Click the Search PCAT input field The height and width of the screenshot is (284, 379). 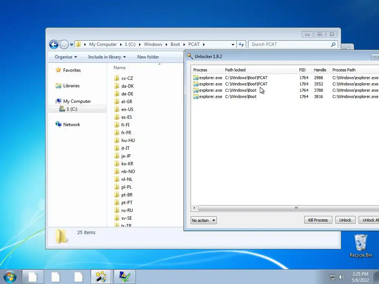(289, 44)
